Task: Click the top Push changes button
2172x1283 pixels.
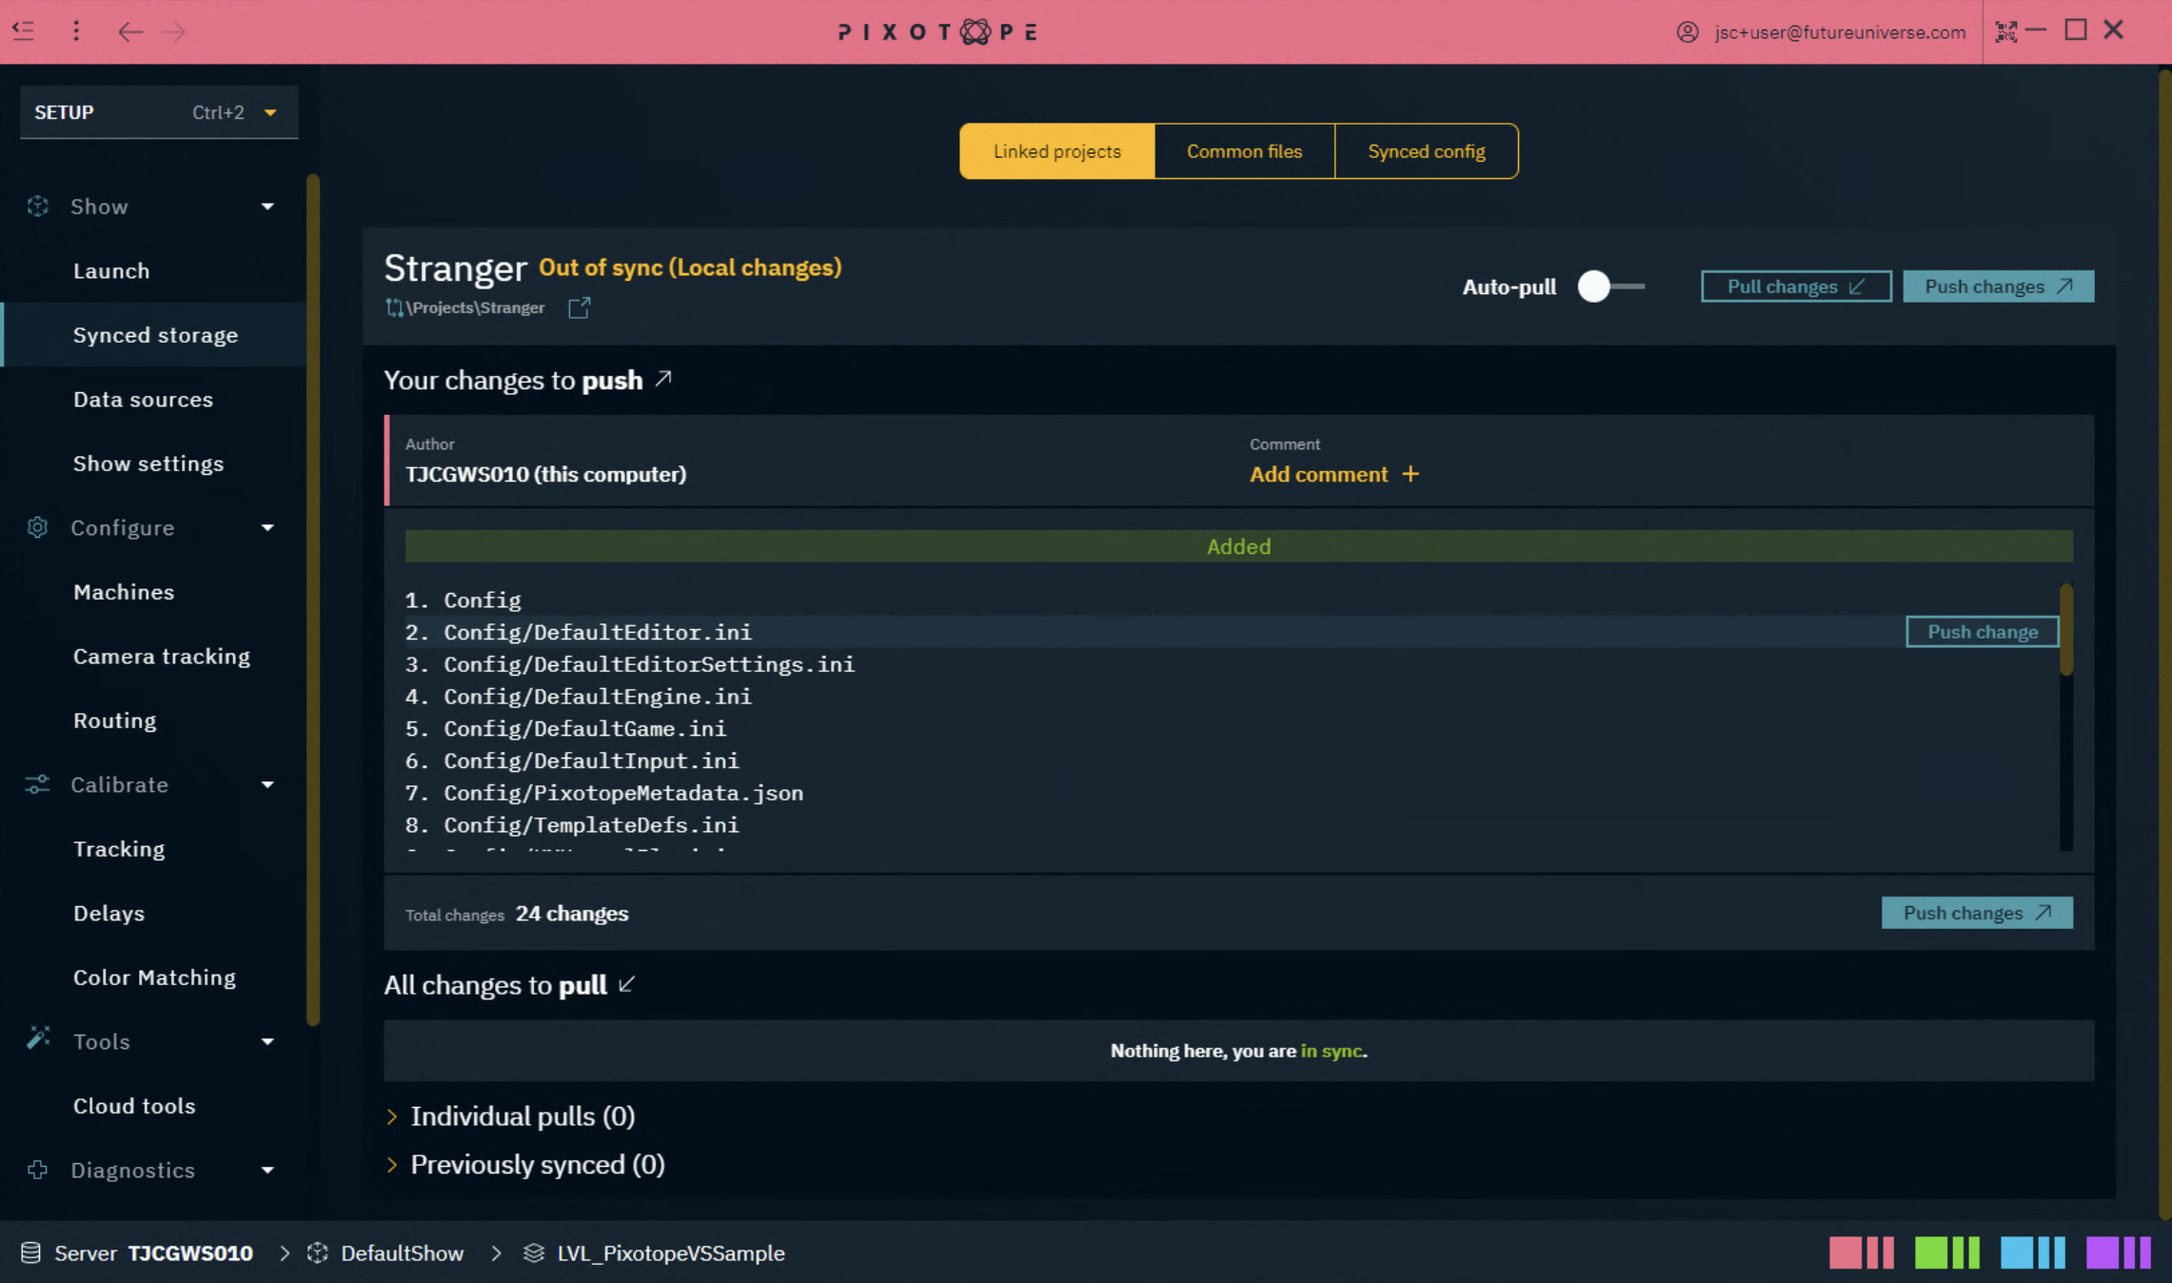Action: [x=1998, y=286]
